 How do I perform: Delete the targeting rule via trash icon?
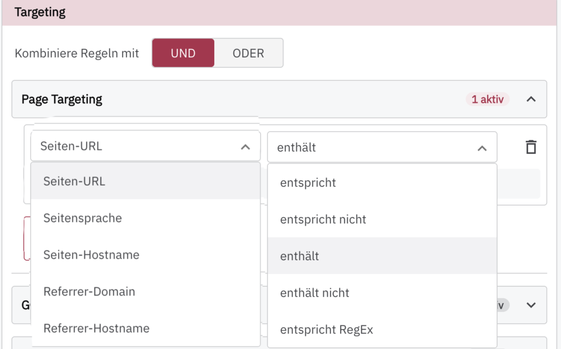tap(530, 147)
